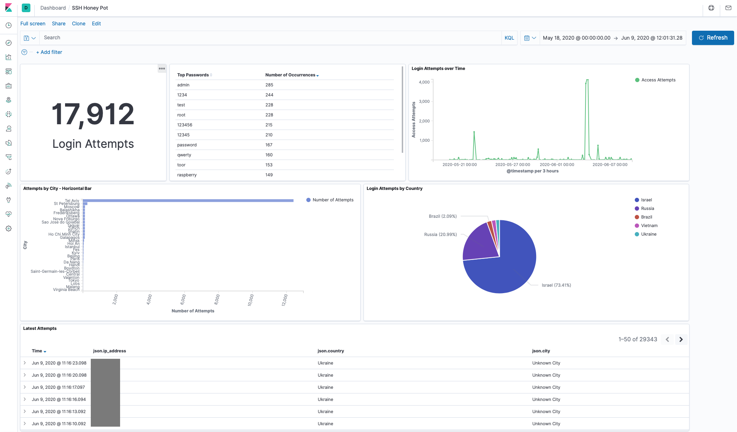The width and height of the screenshot is (737, 432).
Task: Expand first Latest Attempts row at 11:16:23.098
Action: coord(25,363)
